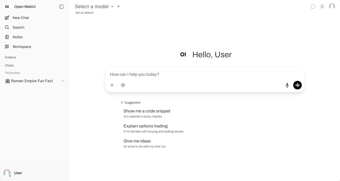Toggle temporary chat dashed circle icon

pyautogui.click(x=313, y=7)
